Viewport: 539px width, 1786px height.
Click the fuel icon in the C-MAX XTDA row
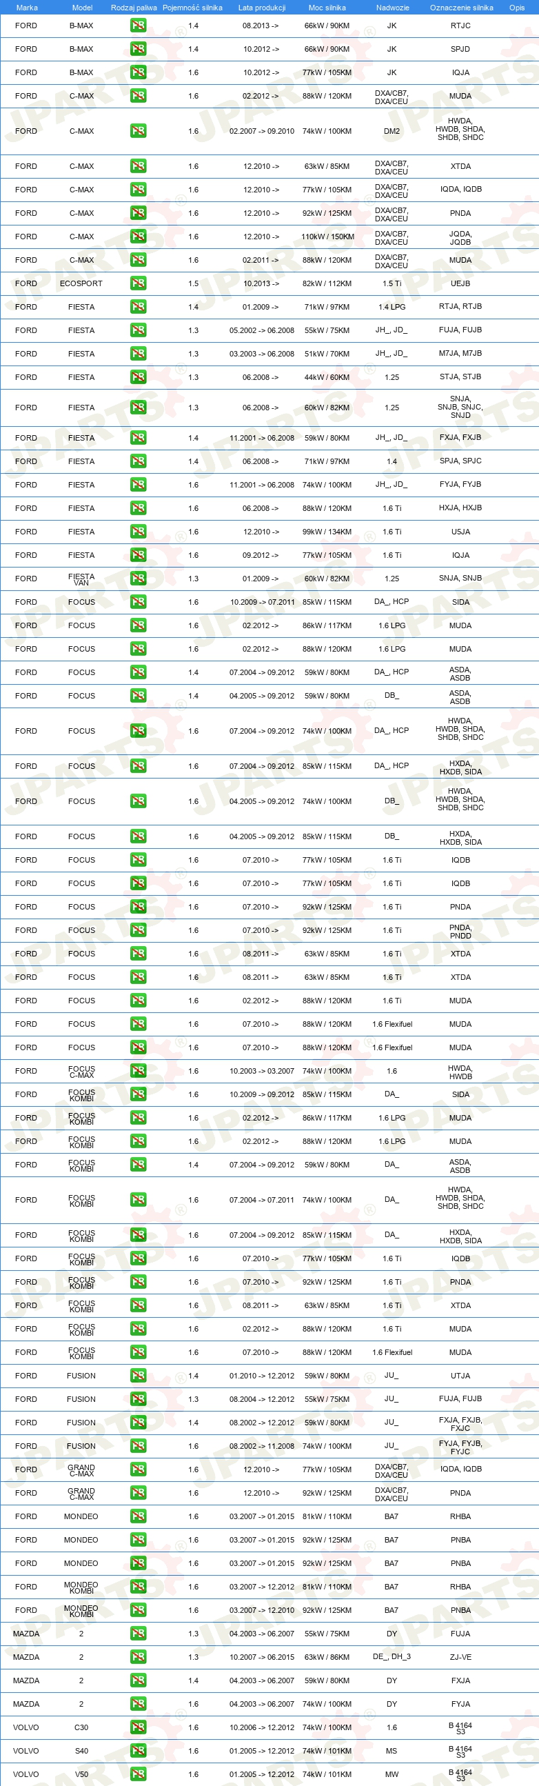139,166
